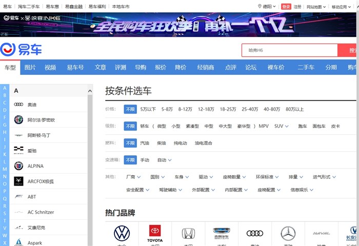Select AC Schnitzer logo in sidebar

[18, 212]
